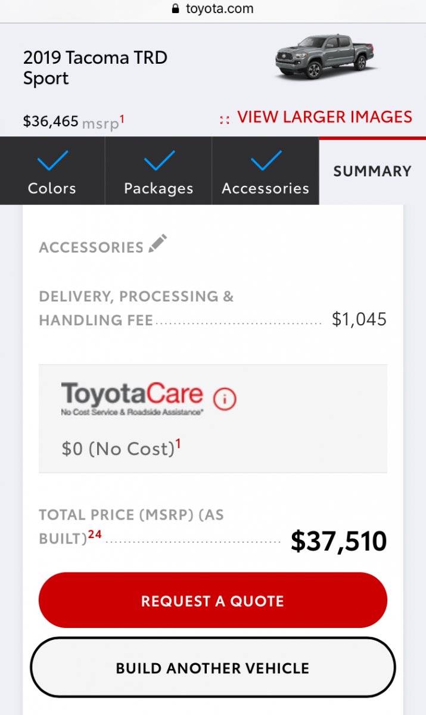426x715 pixels.
Task: Click the lock icon beside toyota.com
Action: pos(175,9)
